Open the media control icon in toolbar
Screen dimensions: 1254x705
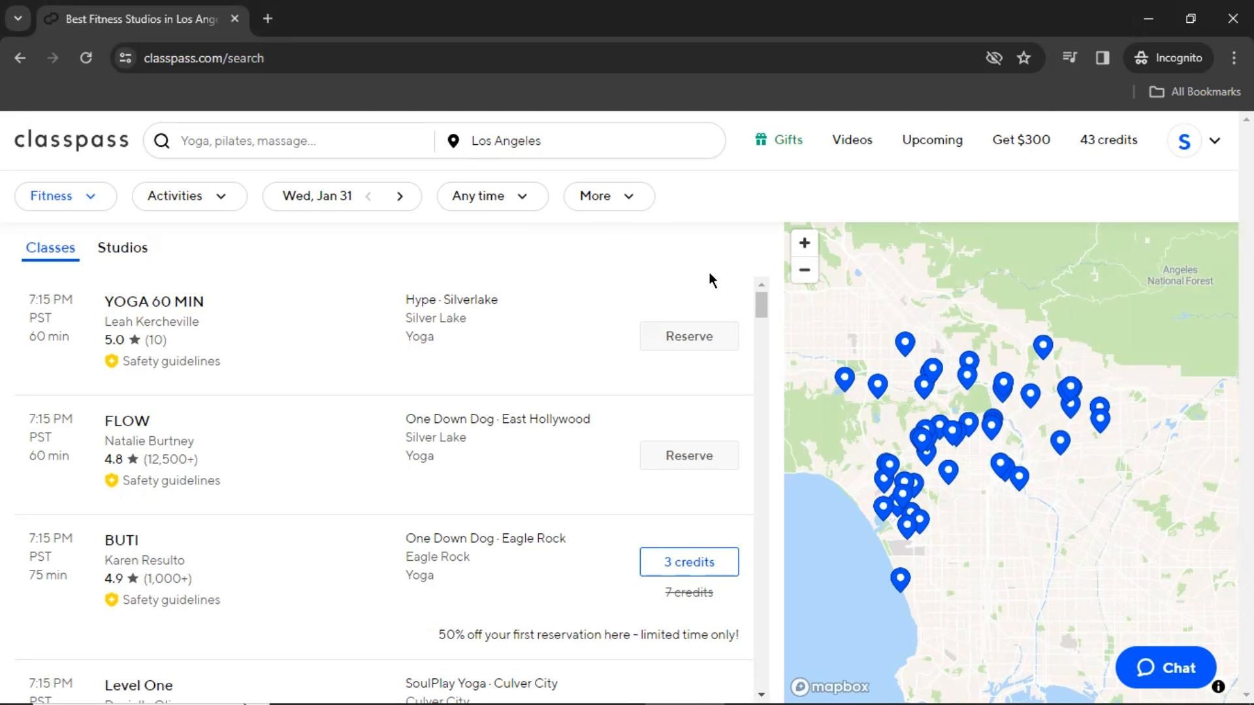click(x=1069, y=58)
